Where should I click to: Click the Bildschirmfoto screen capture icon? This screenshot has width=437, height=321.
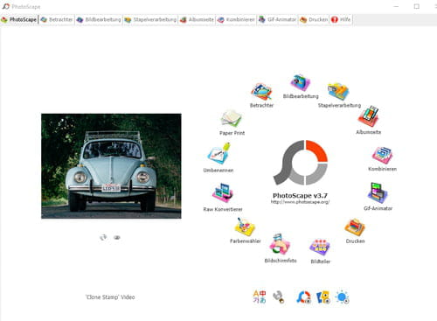(x=280, y=244)
